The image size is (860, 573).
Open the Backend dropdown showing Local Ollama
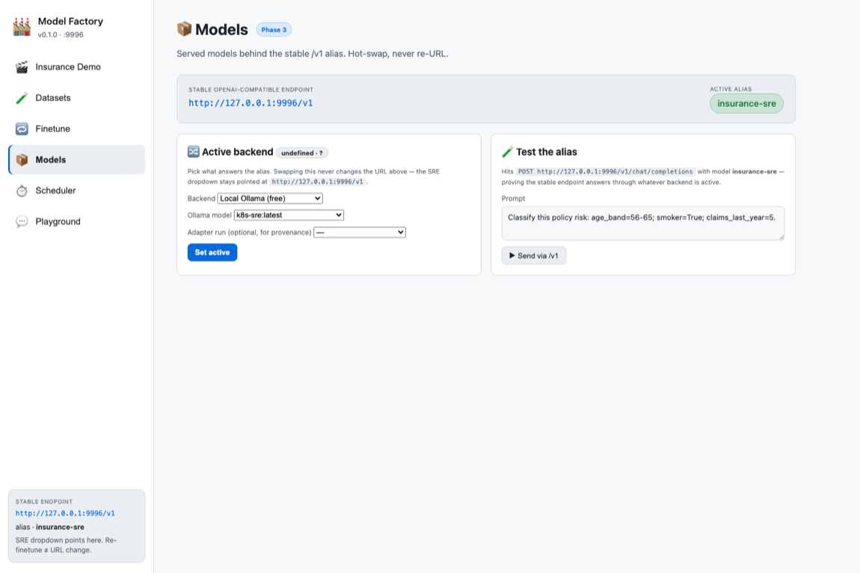click(x=270, y=198)
